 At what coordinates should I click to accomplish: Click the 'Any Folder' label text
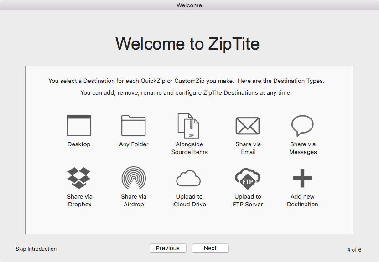point(134,144)
